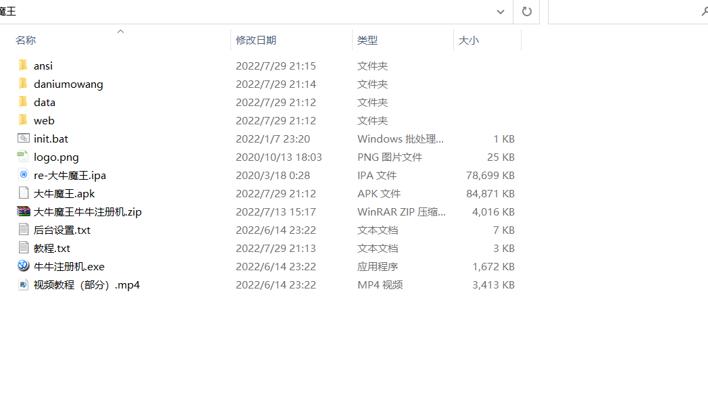Sort by the 大小 column header
This screenshot has height=400, width=708.
tap(468, 41)
